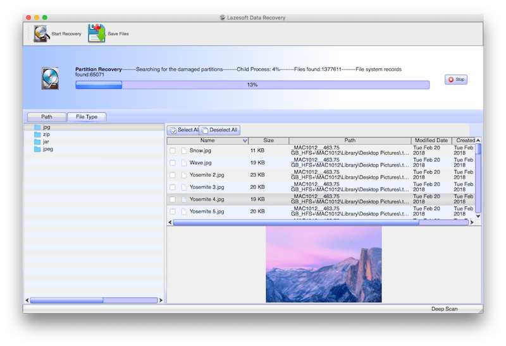Select the jar tree item label
This screenshot has width=506, height=346.
(x=46, y=142)
